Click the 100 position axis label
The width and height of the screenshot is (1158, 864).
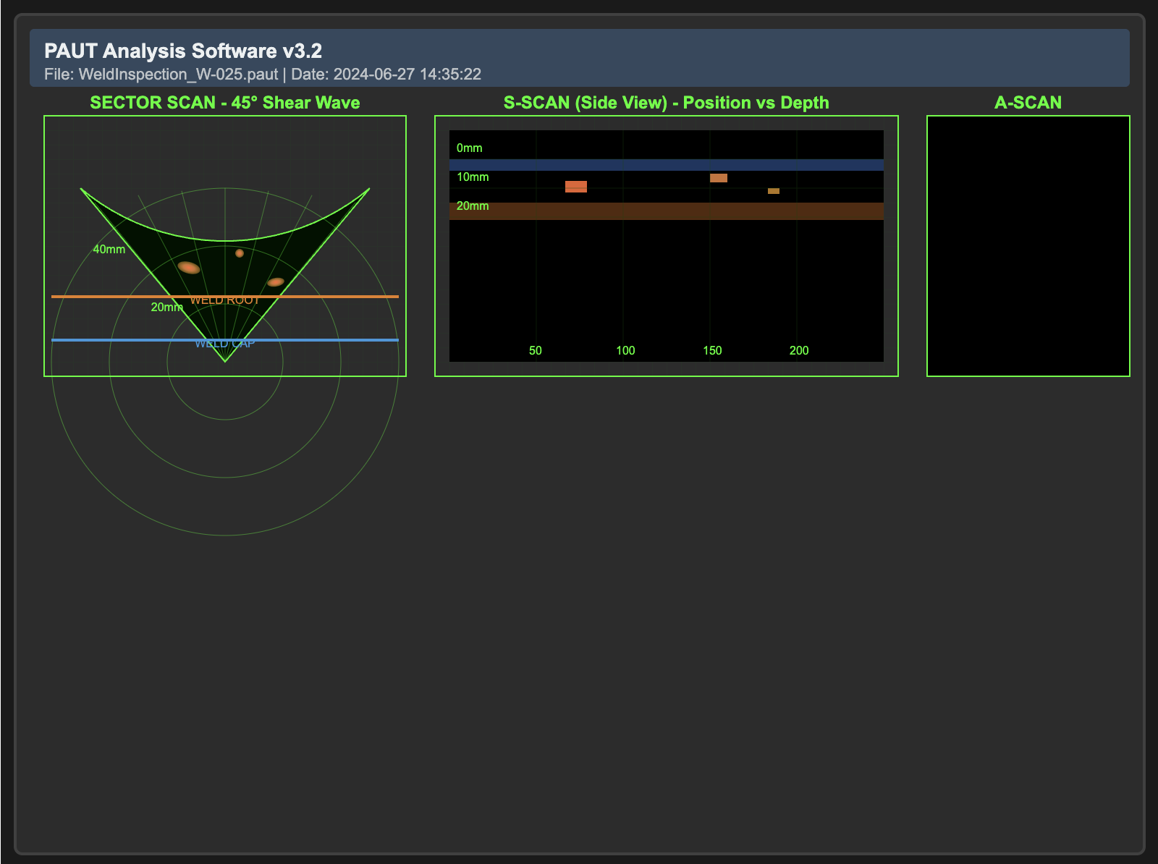tap(625, 351)
